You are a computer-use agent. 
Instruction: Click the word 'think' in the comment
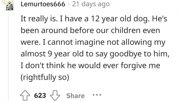pos(55,66)
